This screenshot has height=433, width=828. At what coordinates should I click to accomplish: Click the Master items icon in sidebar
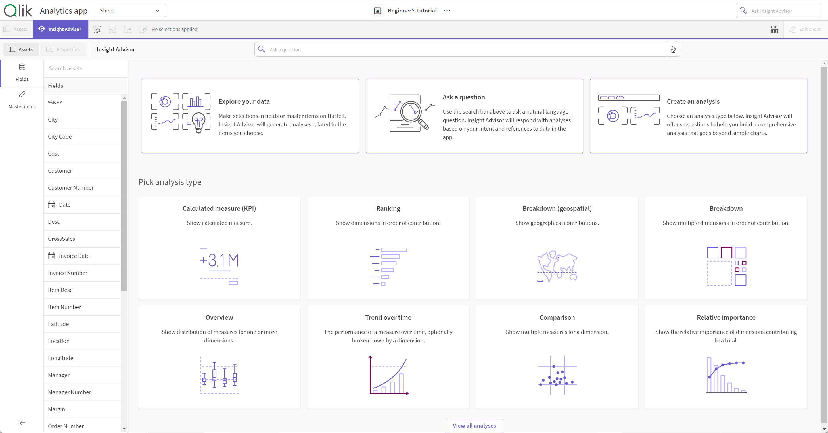click(22, 94)
